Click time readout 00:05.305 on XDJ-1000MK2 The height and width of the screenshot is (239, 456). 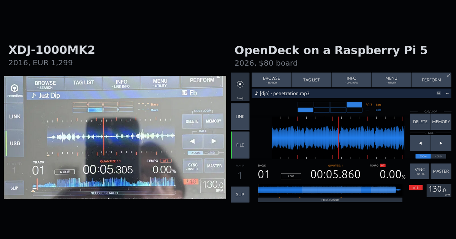click(x=108, y=170)
